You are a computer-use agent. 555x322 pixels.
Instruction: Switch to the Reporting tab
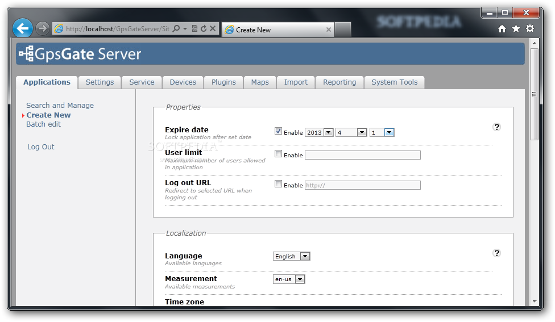click(339, 82)
